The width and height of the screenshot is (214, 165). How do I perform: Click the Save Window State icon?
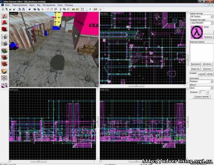(23, 9)
